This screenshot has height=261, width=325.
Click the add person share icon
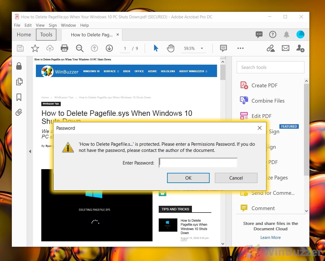coord(300,48)
